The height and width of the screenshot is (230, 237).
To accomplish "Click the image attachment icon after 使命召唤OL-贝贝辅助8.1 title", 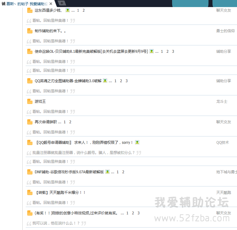I will pyautogui.click(x=152, y=51).
